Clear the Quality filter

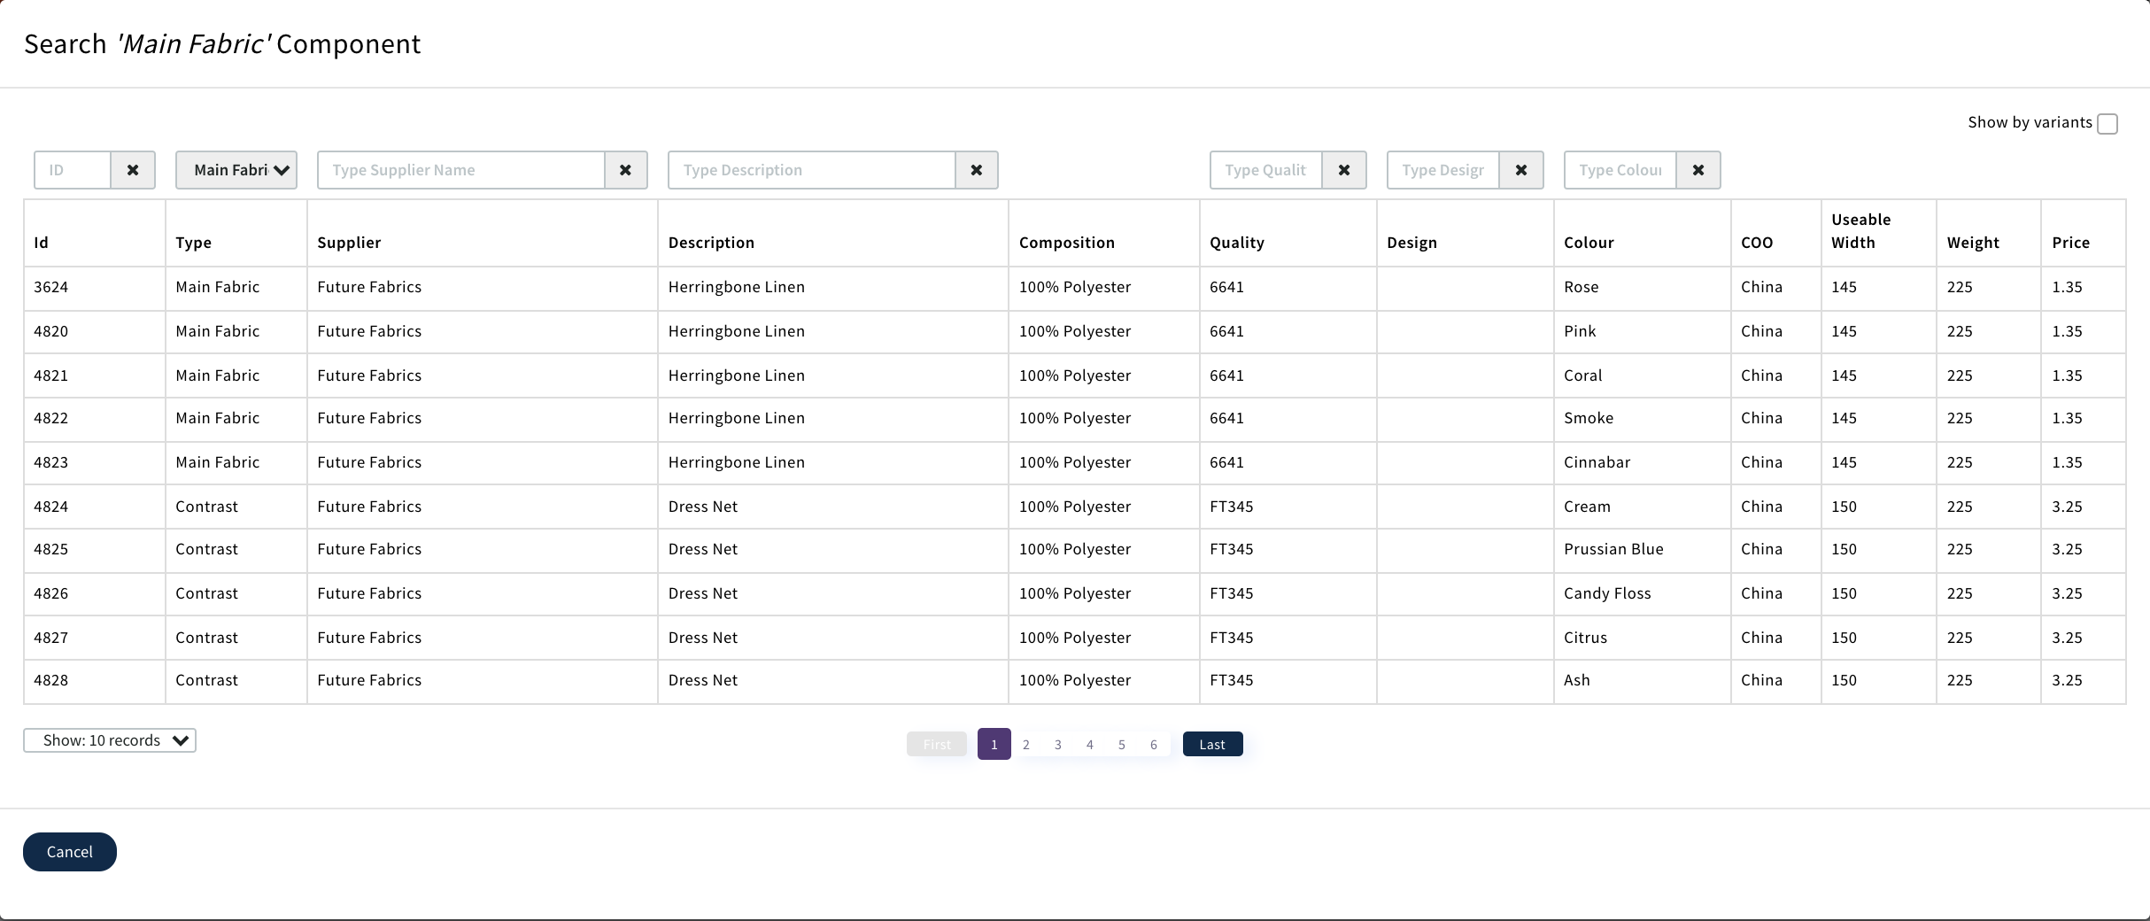point(1343,170)
